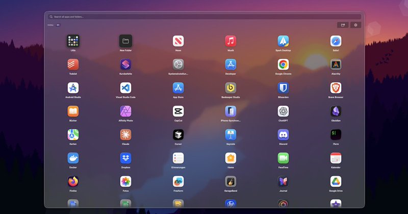The image size is (408, 214).
Task: Launch the News app
Action: [178, 41]
